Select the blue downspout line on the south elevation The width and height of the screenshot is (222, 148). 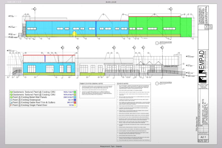(45, 58)
